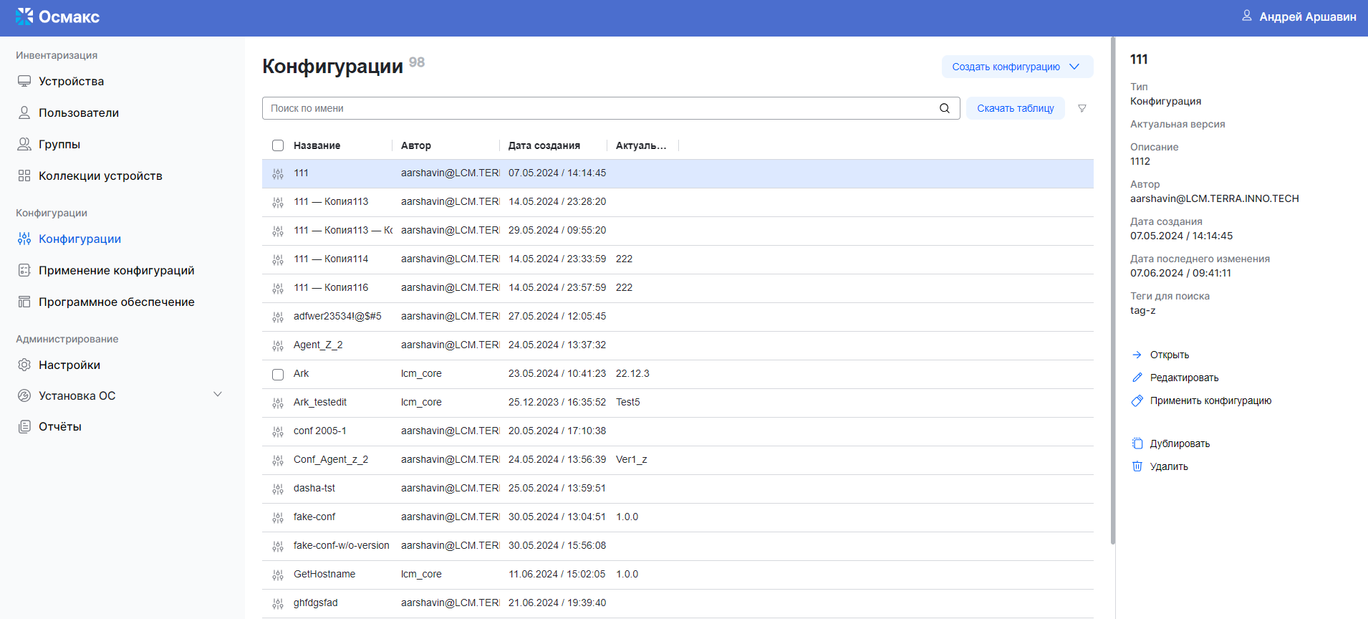
Task: Toggle the select-all checkbox in table header
Action: (x=278, y=145)
